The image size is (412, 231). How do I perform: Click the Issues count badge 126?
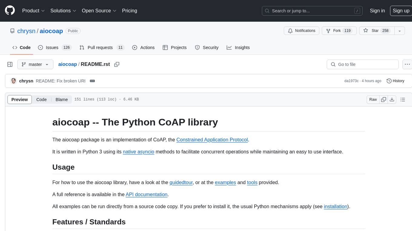click(x=66, y=47)
